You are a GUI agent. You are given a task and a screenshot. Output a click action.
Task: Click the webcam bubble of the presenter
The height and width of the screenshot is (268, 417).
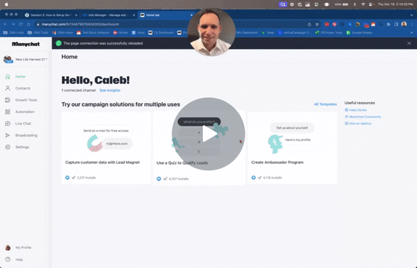pyautogui.click(x=211, y=32)
